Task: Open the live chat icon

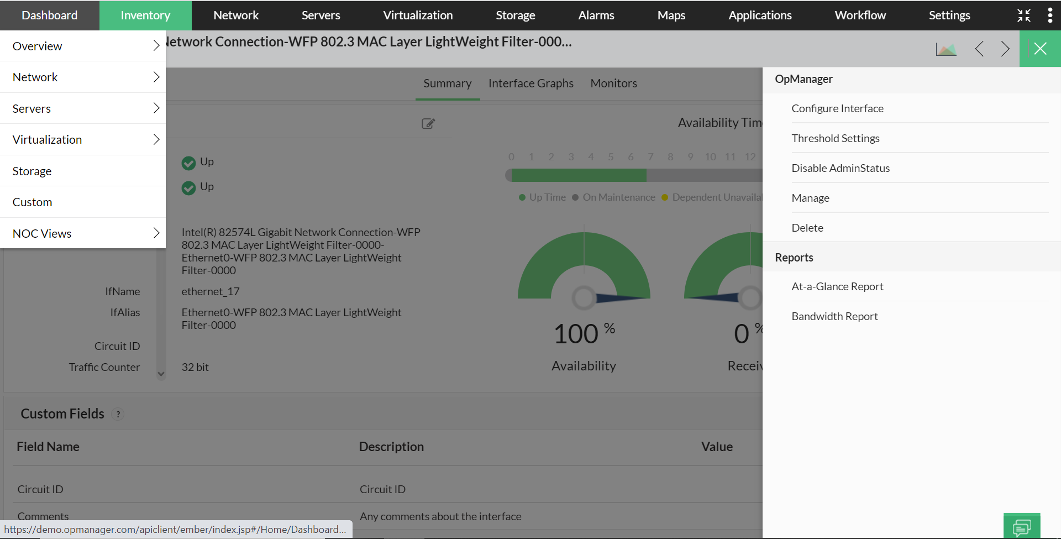Action: [x=1022, y=527]
